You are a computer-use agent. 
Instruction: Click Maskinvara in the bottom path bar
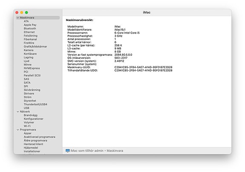click(x=115, y=151)
